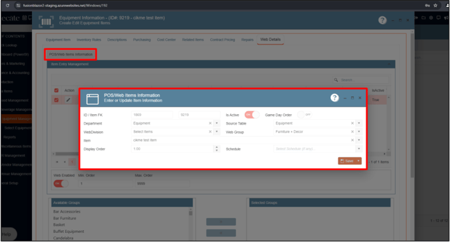Clear the WebDivision field value
This screenshot has height=242, width=450.
click(x=210, y=132)
